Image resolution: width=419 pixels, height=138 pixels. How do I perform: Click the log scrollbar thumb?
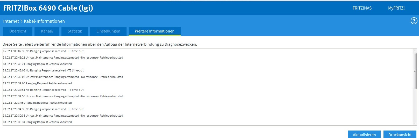[x=415, y=71]
